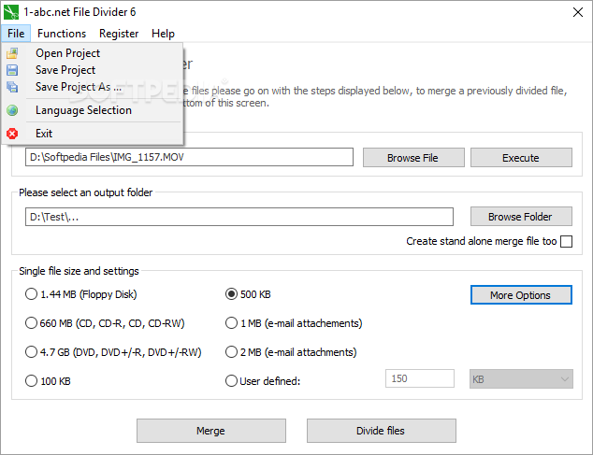Choose Exit from the File menu

click(x=93, y=134)
